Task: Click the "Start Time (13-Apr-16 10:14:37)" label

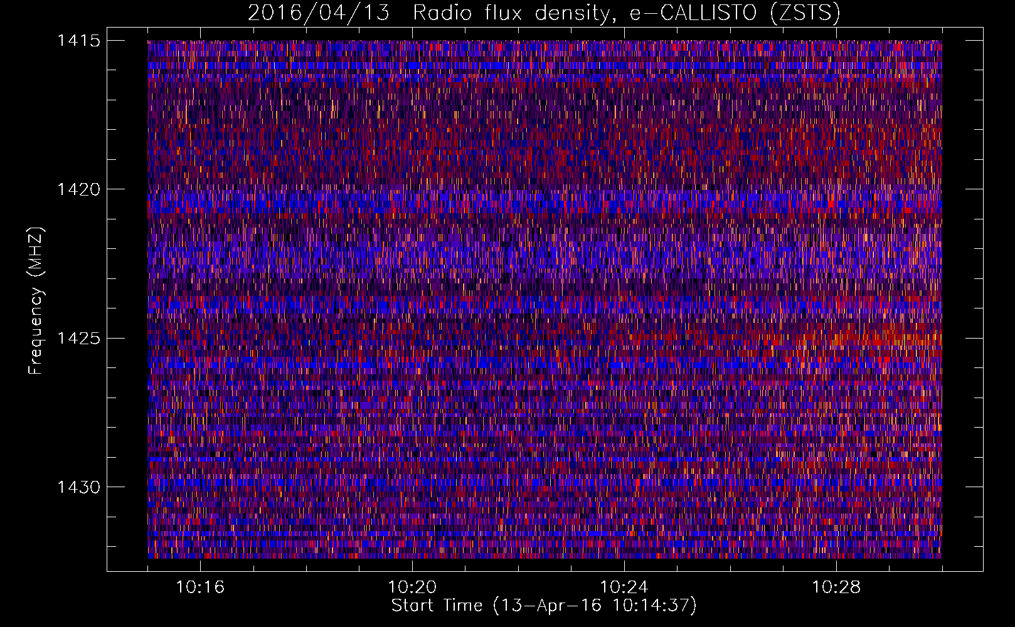Action: (544, 606)
